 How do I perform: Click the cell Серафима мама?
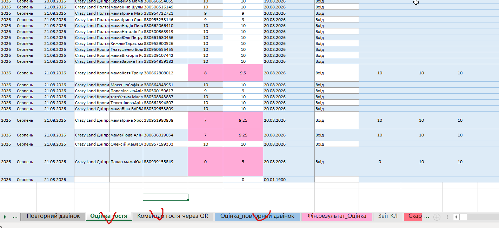[126, 1]
